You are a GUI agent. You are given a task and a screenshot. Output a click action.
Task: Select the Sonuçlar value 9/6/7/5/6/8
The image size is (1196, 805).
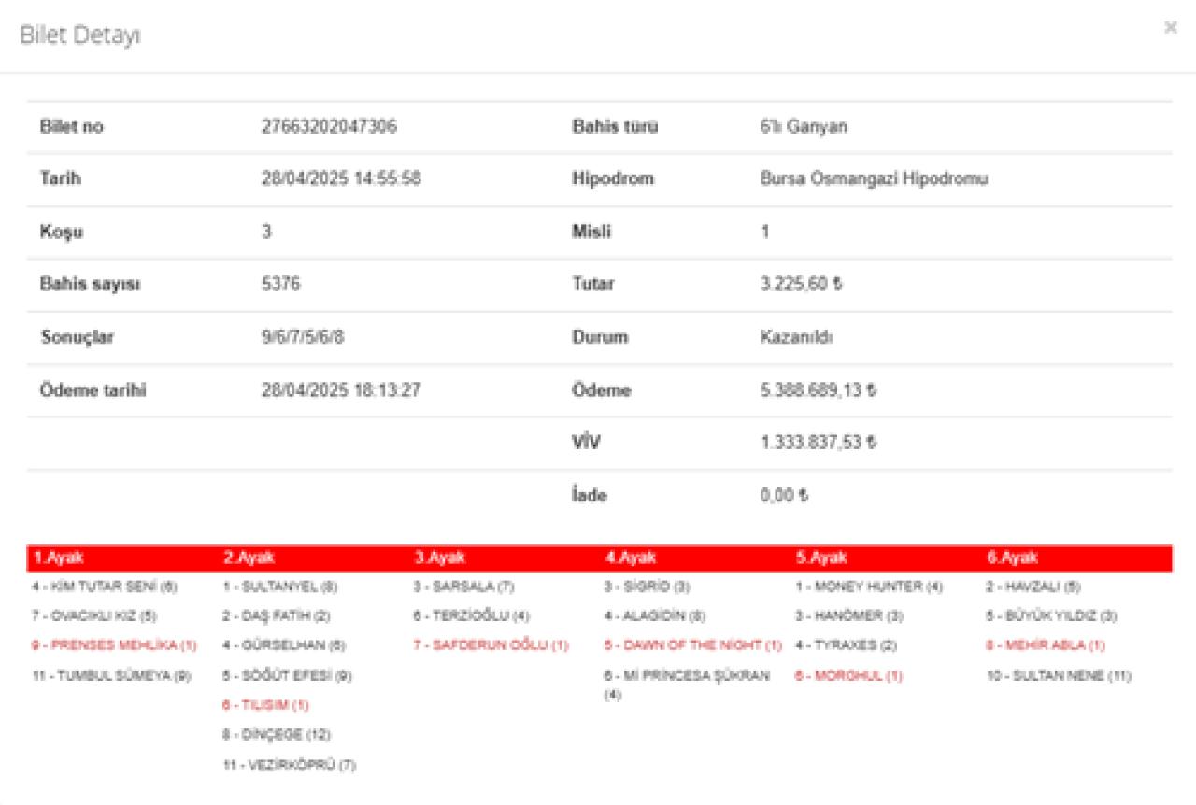tap(303, 337)
